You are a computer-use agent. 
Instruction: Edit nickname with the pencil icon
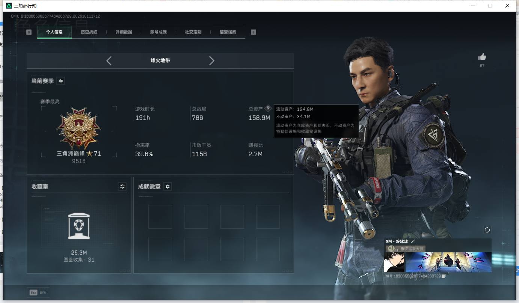413,241
